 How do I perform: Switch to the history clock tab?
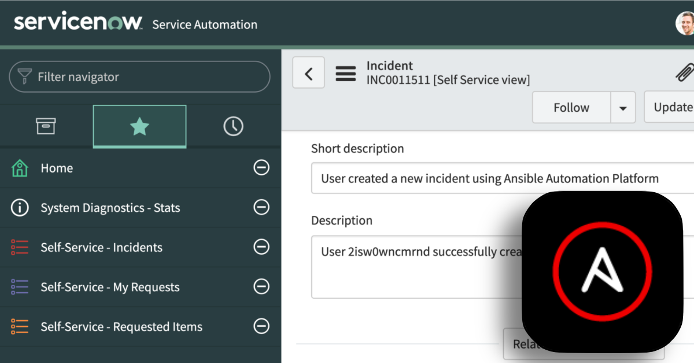(233, 126)
